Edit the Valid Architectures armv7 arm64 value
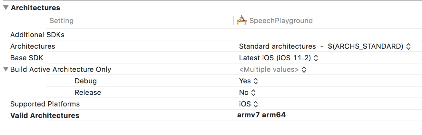The image size is (422, 135). pos(261,115)
